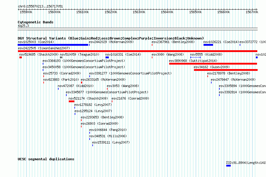Open esv2442029 (McKernan2009) variant label

pos(111,42)
